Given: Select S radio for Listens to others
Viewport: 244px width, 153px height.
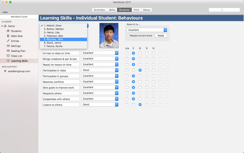Looking at the screenshot, I should 147,105.
